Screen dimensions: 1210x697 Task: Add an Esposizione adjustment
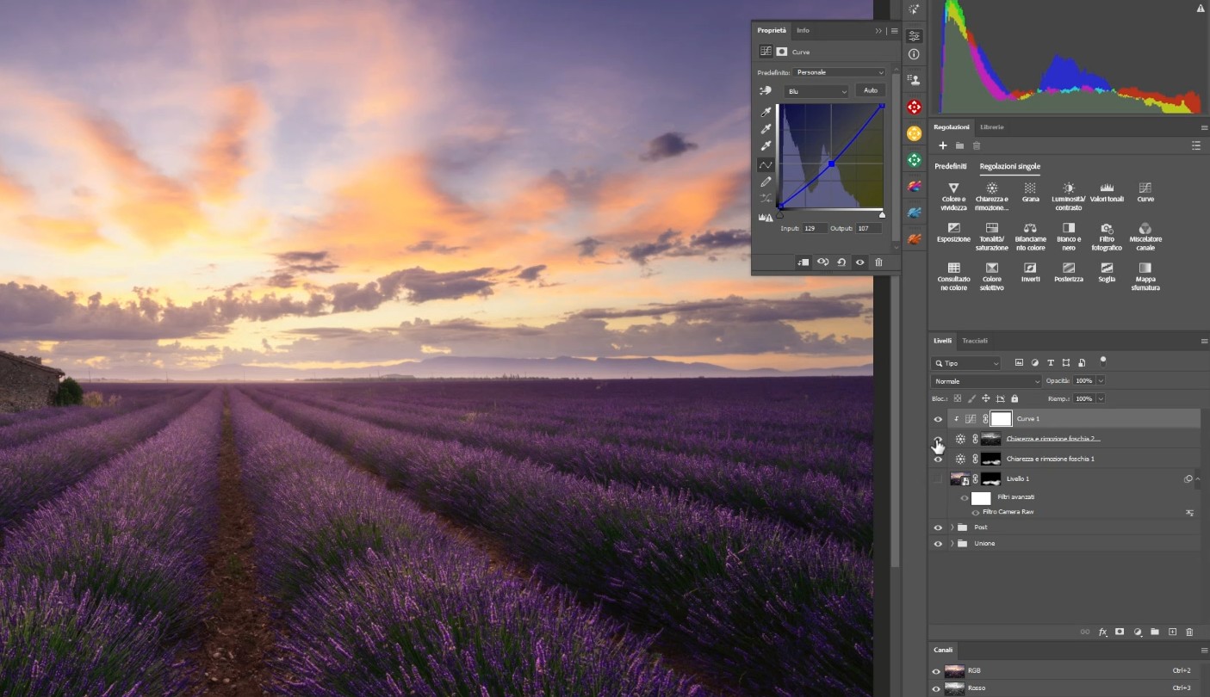pos(952,228)
